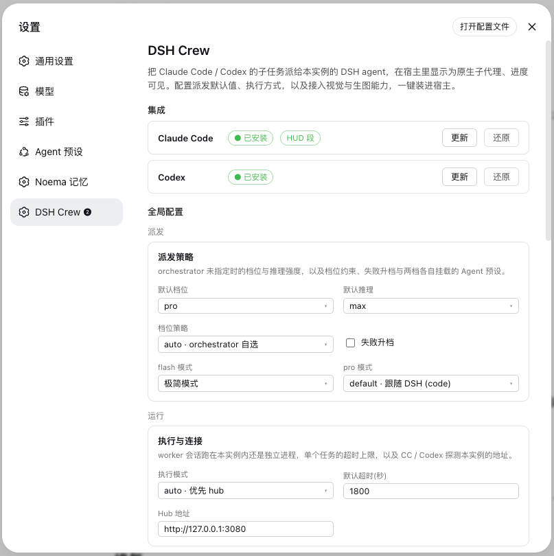Open 通用设置 settings section
This screenshot has width=554, height=556.
click(x=67, y=61)
